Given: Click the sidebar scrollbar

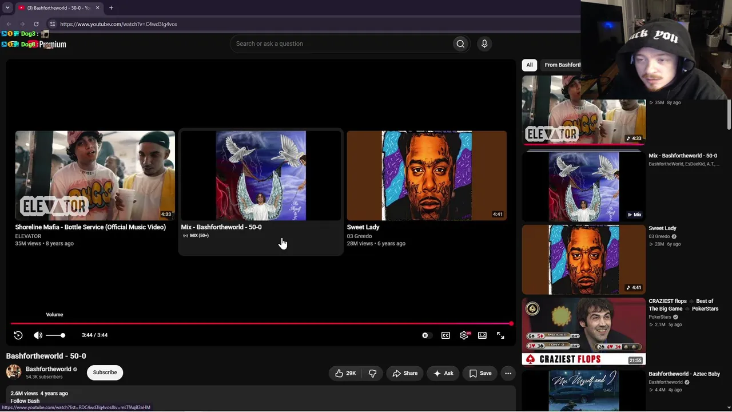Looking at the screenshot, I should pos(729,114).
